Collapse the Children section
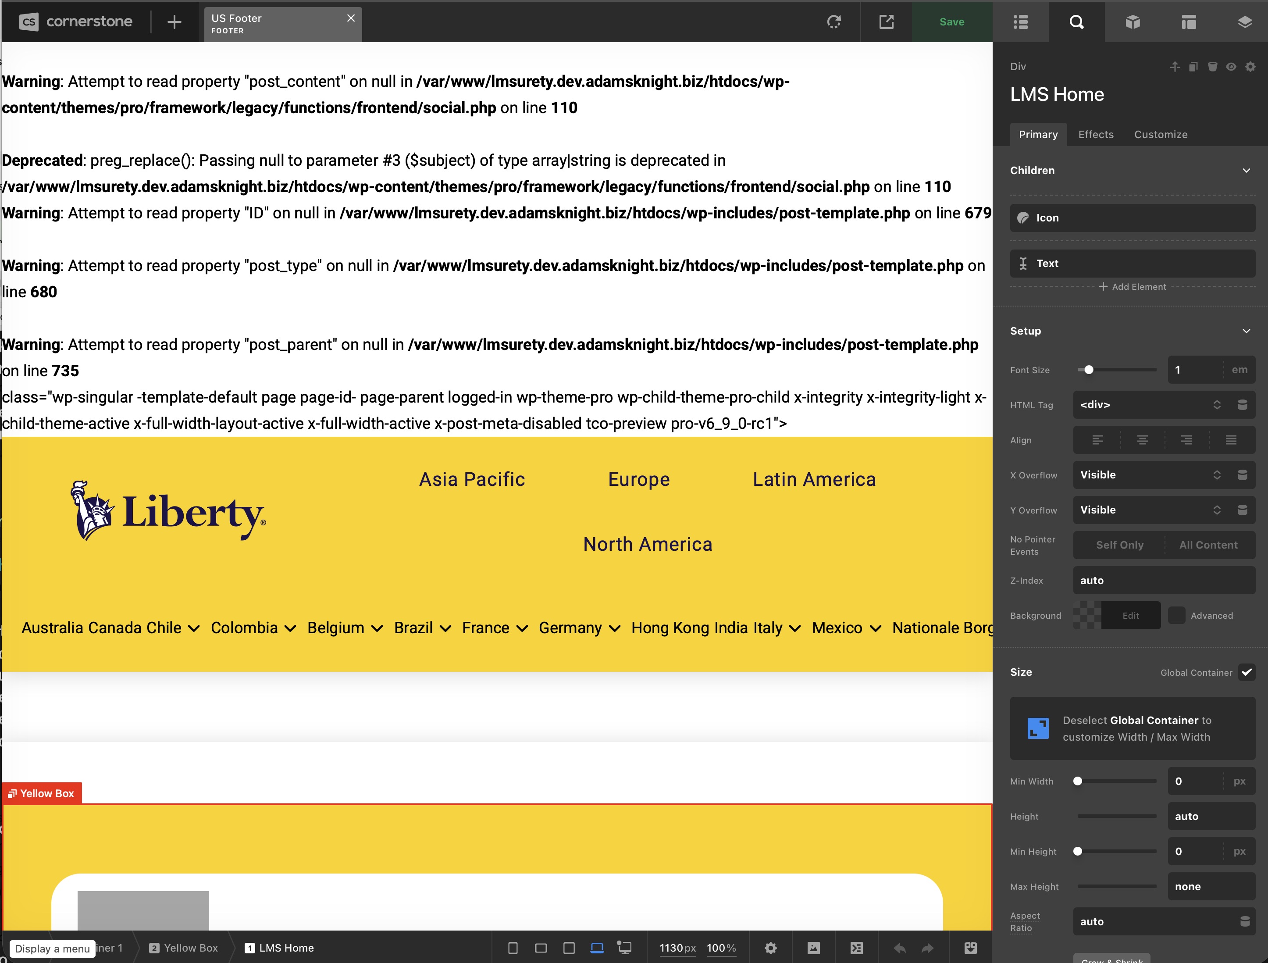This screenshot has width=1268, height=963. 1246,170
